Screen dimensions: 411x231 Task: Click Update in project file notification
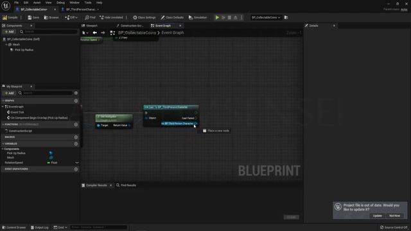pyautogui.click(x=377, y=216)
